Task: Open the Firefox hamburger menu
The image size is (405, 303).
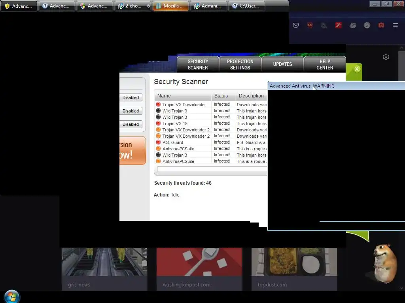Action: (x=396, y=25)
